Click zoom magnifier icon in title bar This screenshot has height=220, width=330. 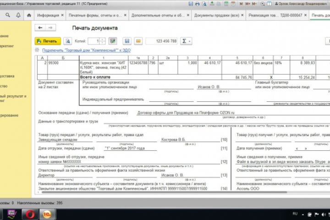tap(263, 4)
